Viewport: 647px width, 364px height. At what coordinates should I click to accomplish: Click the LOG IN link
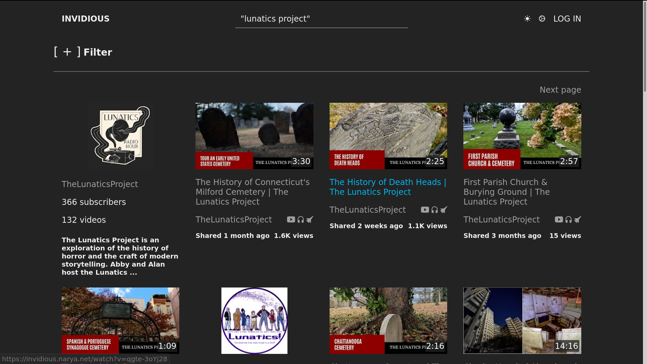click(567, 19)
